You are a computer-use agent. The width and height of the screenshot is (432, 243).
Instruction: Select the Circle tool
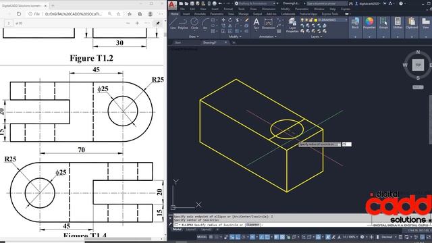(x=194, y=24)
